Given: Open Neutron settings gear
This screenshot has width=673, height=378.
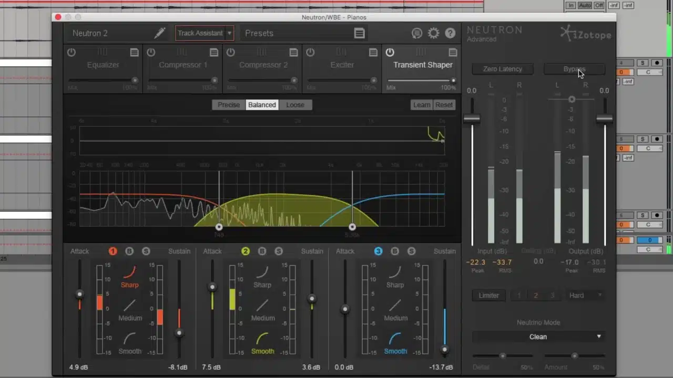Looking at the screenshot, I should [433, 33].
